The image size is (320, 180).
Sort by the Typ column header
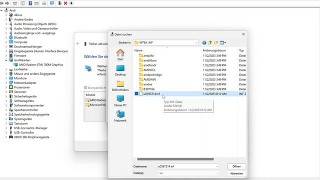tap(241, 50)
